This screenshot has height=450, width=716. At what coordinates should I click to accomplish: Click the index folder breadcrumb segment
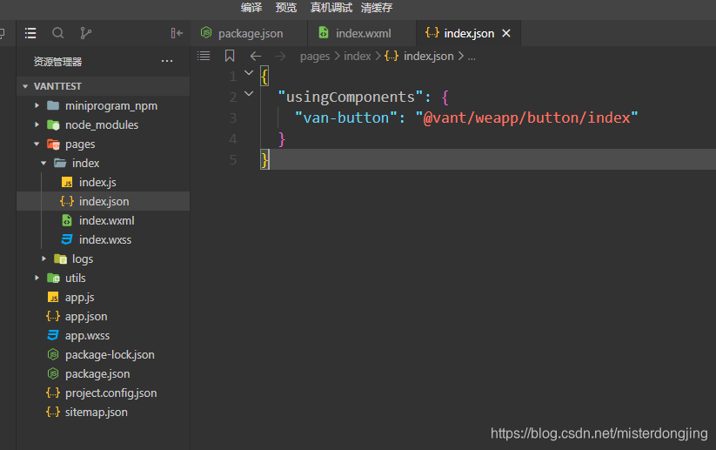(x=357, y=57)
